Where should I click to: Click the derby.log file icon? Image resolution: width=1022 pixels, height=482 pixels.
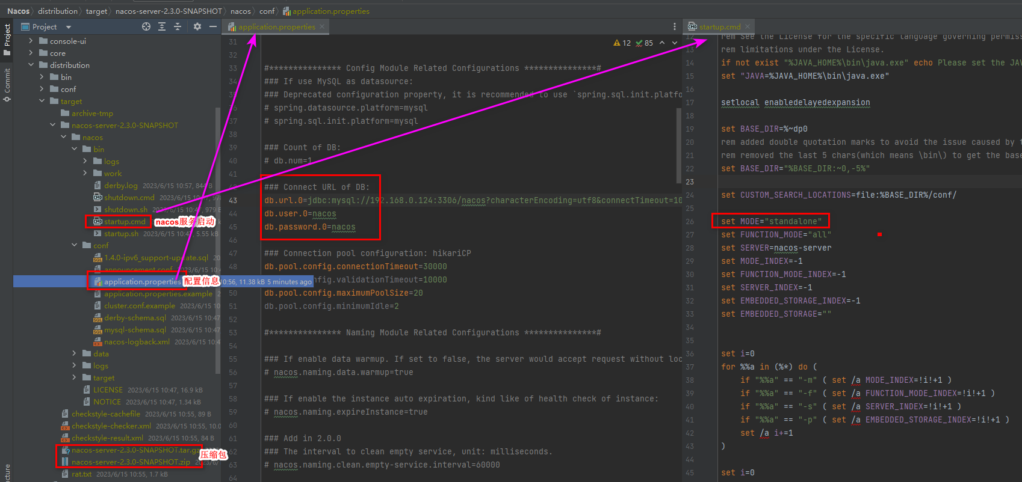(x=98, y=186)
